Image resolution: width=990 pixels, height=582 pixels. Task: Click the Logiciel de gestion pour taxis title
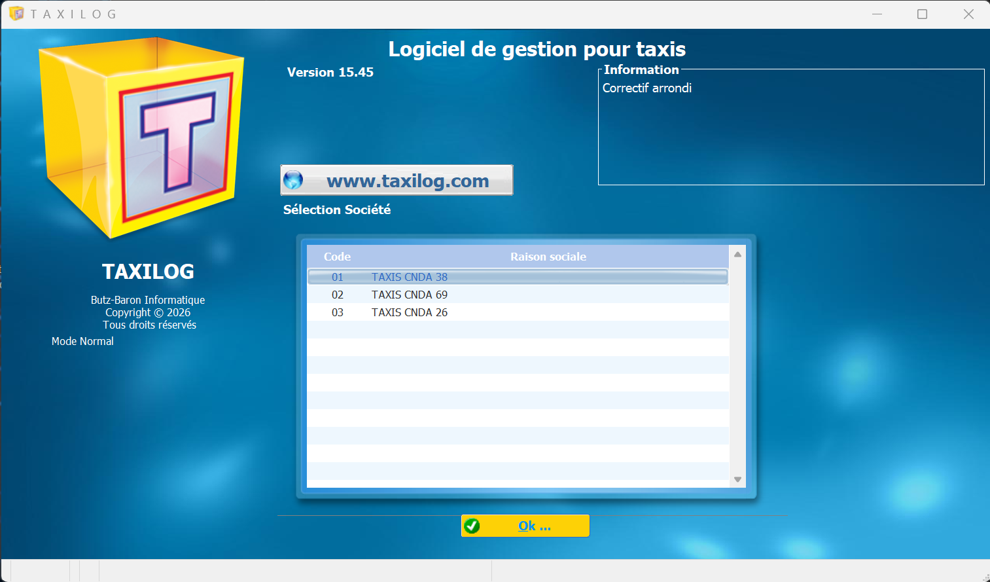pyautogui.click(x=537, y=49)
